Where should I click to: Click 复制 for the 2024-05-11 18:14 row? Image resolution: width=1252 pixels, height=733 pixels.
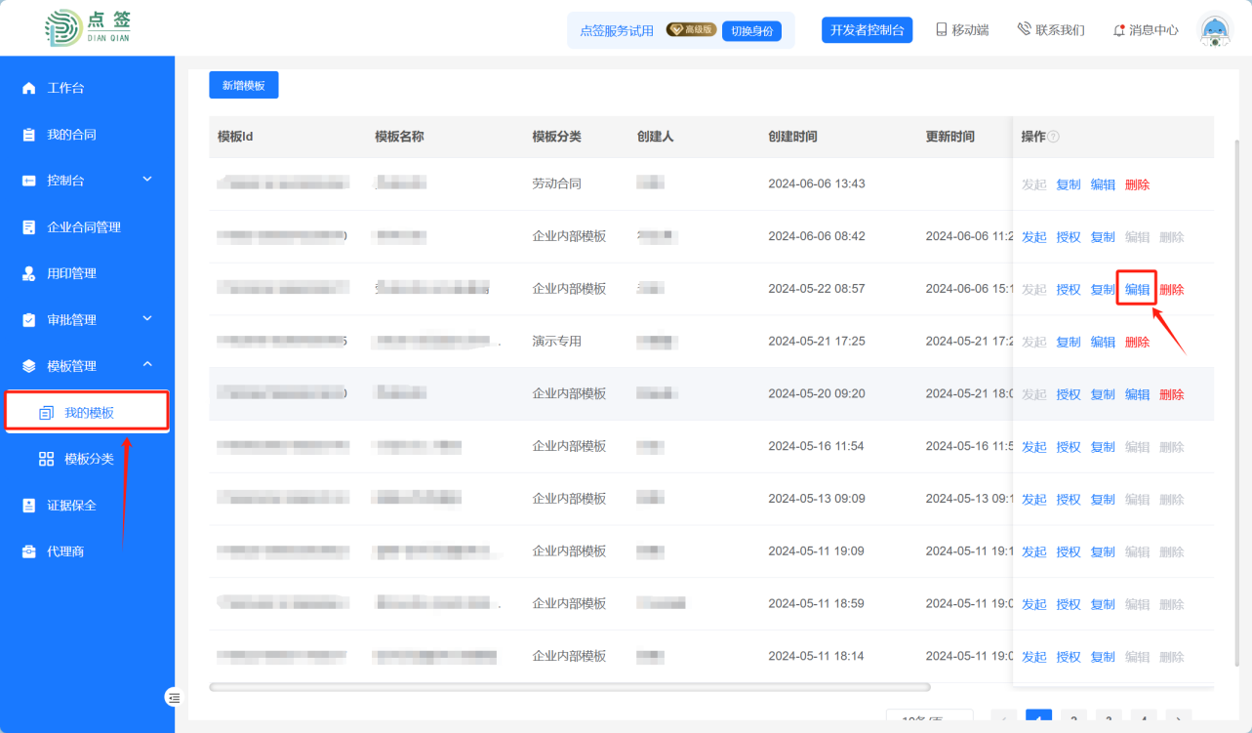pos(1103,658)
